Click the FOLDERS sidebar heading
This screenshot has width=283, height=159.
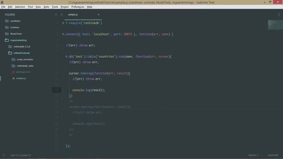pos(10,15)
